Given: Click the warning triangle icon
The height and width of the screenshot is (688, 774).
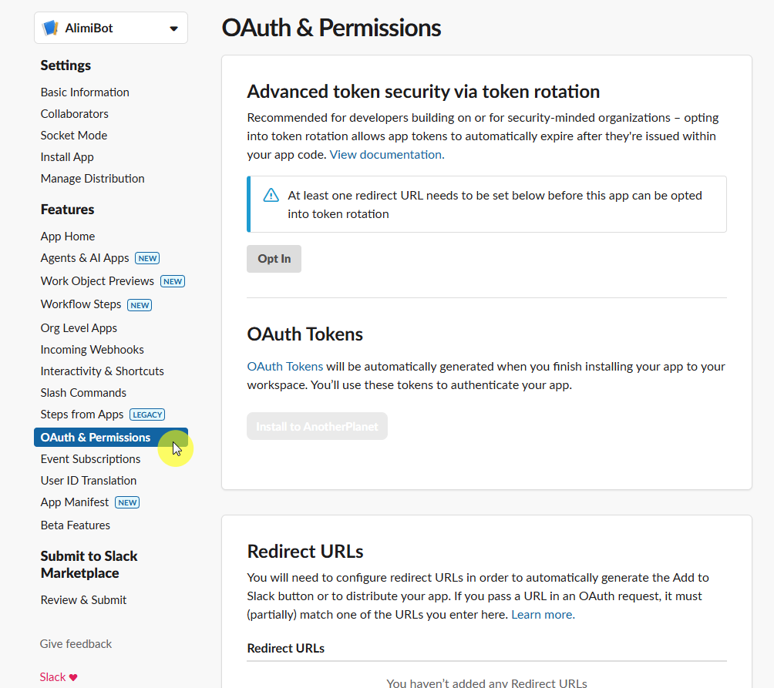Looking at the screenshot, I should [x=271, y=195].
